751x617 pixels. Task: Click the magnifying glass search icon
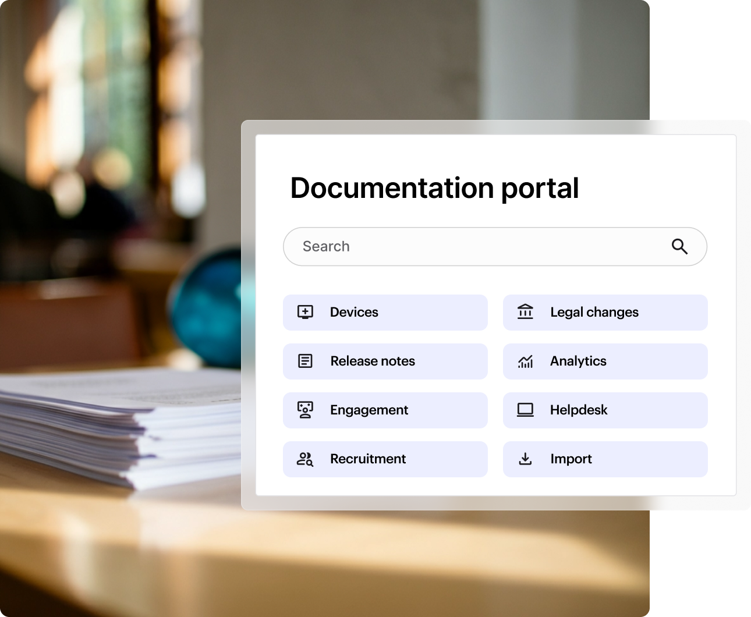pyautogui.click(x=679, y=247)
